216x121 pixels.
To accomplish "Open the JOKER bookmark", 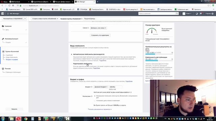I will click(x=55, y=9).
